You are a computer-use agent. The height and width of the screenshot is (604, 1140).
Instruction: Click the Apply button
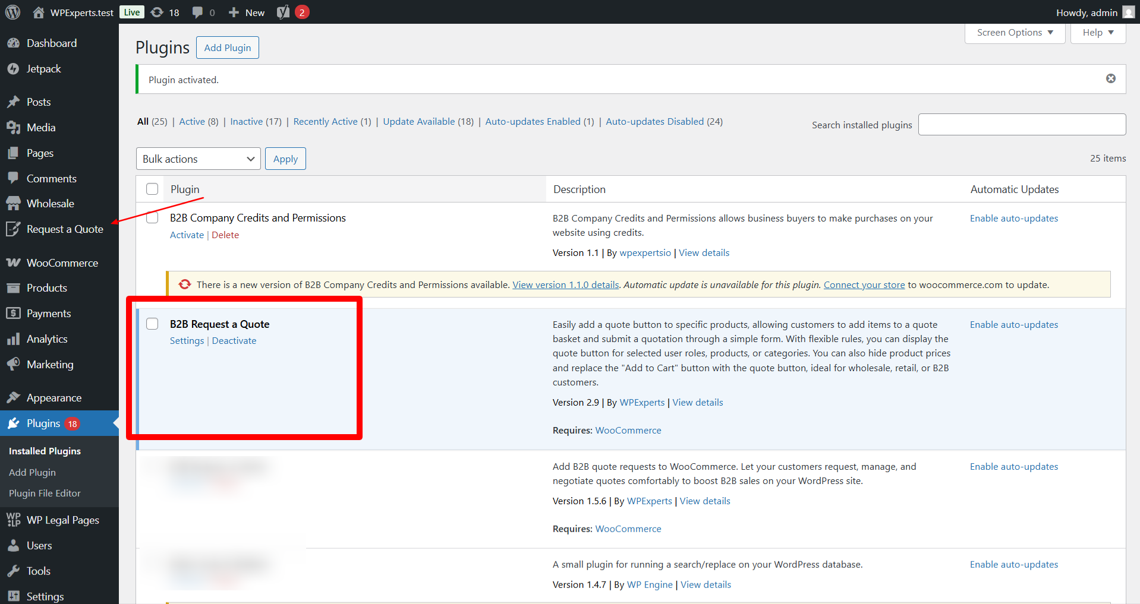click(285, 159)
